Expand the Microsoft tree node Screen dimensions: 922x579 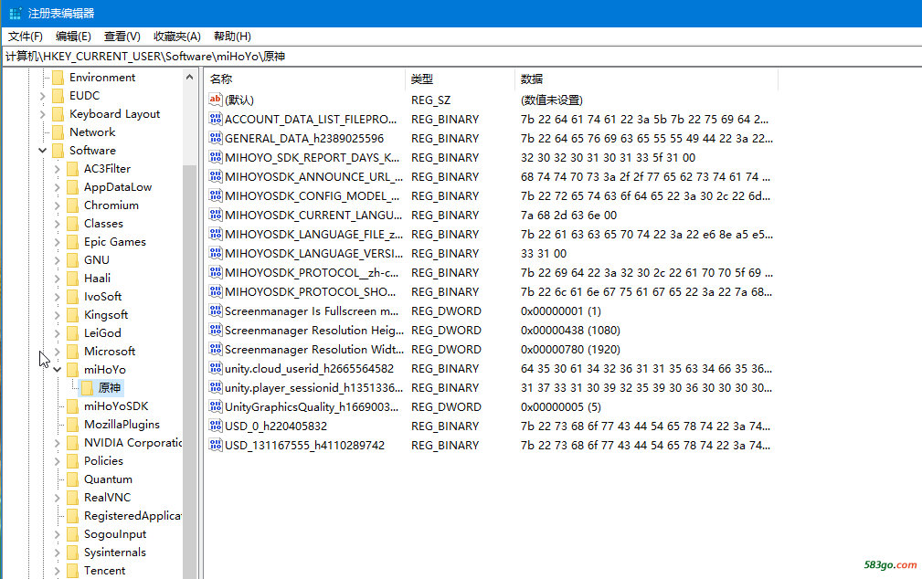[57, 352]
